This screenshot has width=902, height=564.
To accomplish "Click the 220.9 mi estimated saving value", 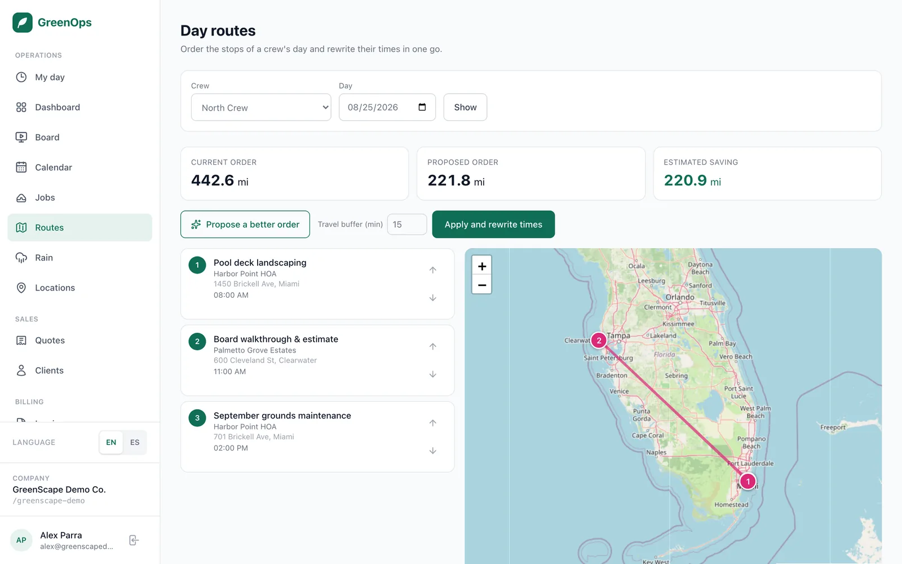I will point(692,180).
